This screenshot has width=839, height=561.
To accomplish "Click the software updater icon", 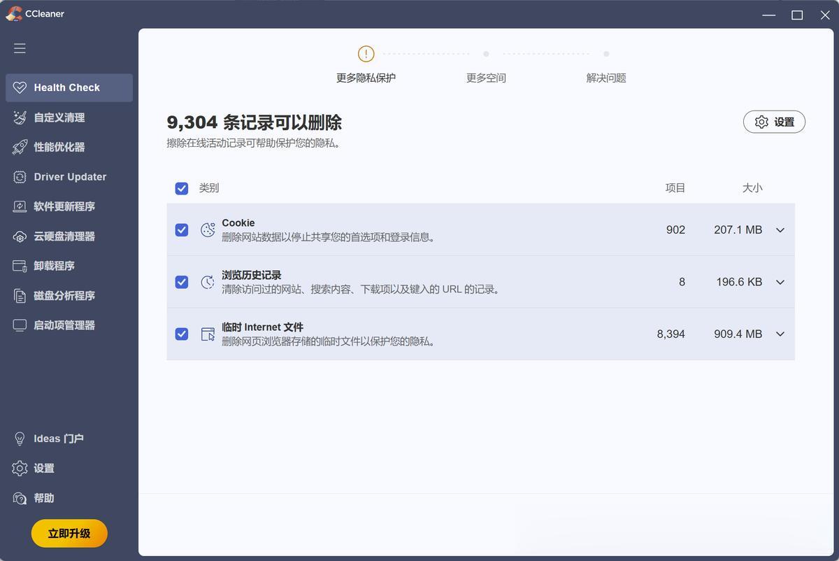I will (20, 206).
